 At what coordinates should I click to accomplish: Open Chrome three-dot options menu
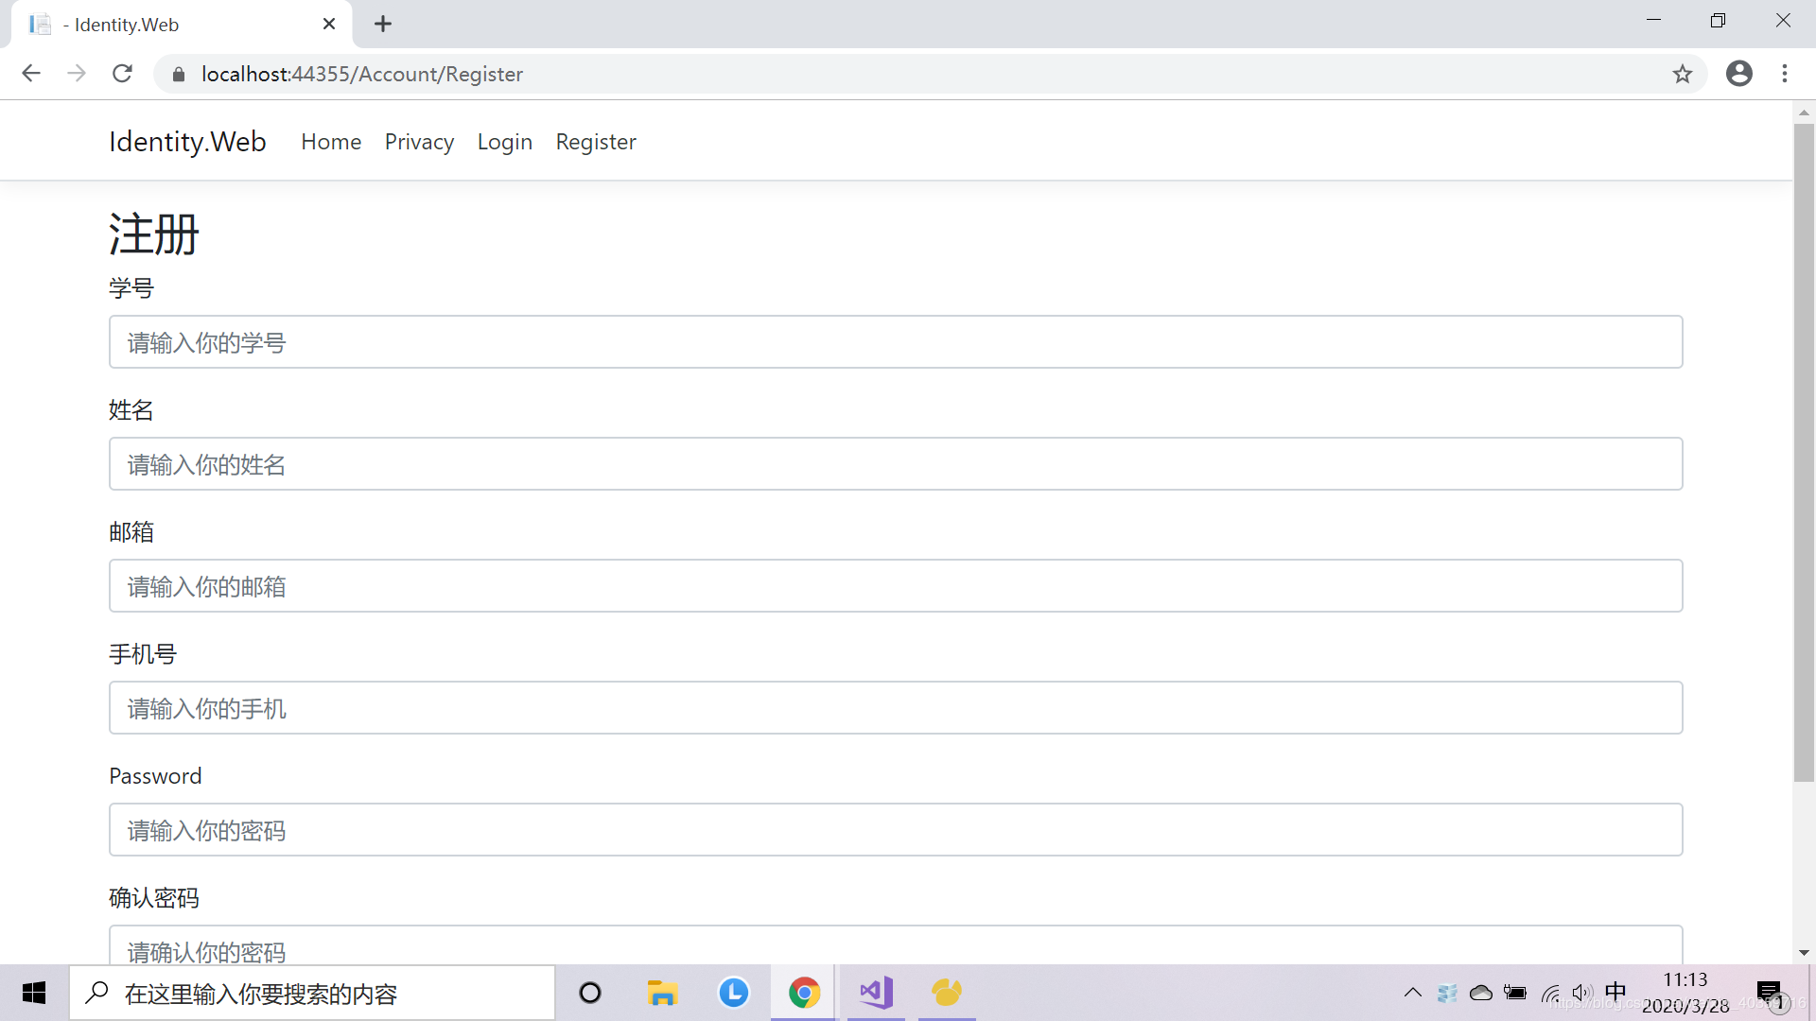pyautogui.click(x=1784, y=74)
